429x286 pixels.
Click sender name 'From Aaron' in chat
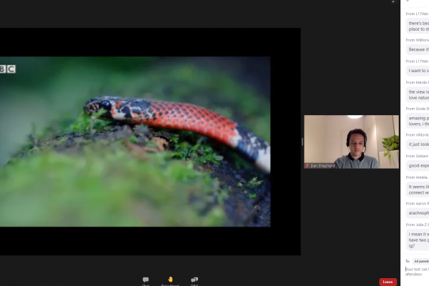click(418, 204)
